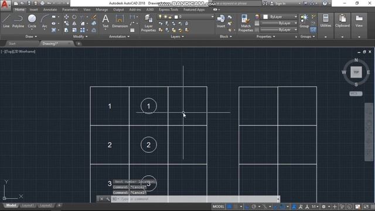Toggle object snap in status bar
The width and height of the screenshot is (375, 211).
(282, 206)
